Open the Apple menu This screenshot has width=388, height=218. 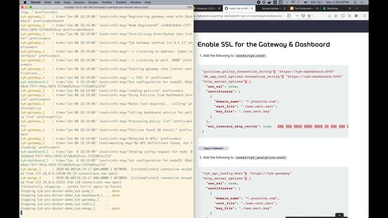point(25,2)
